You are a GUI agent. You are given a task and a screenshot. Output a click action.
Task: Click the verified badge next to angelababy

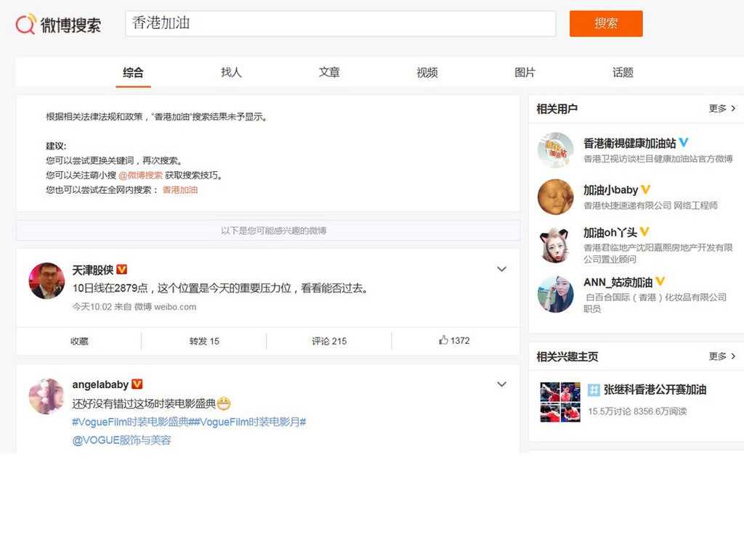tap(137, 384)
